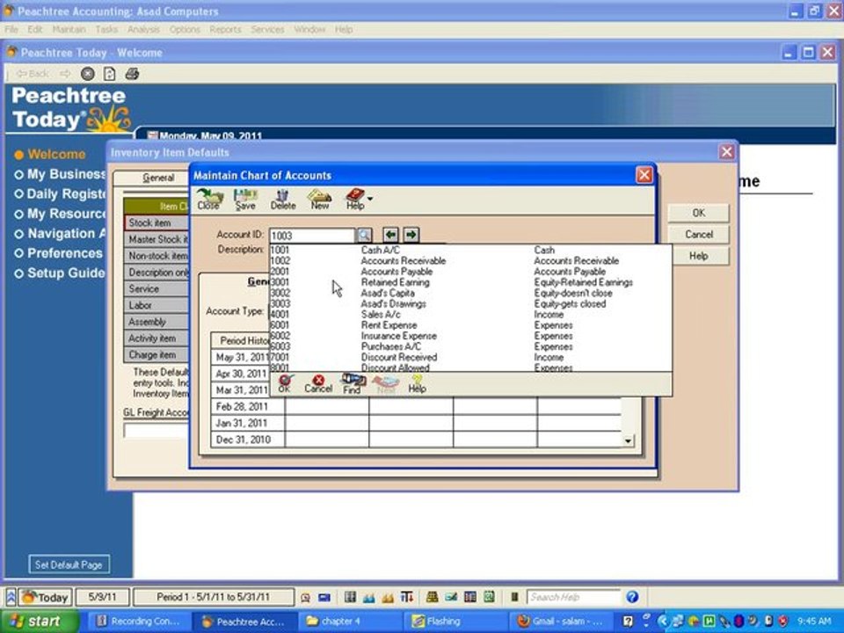The height and width of the screenshot is (633, 844).
Task: Go to previous account with left arrow
Action: point(390,235)
